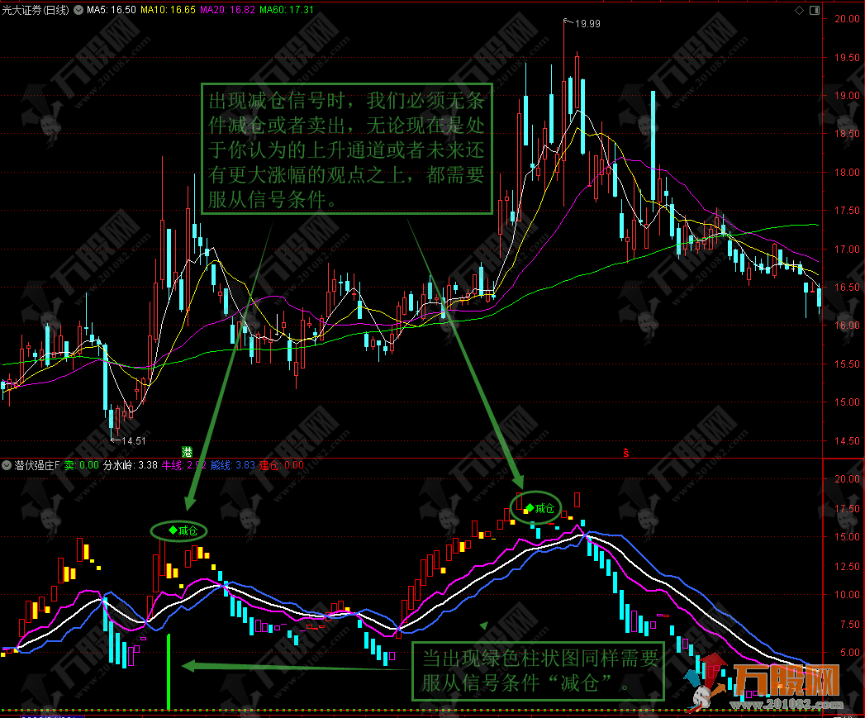Click the 熊线: 3.83 indicator value

point(233,465)
